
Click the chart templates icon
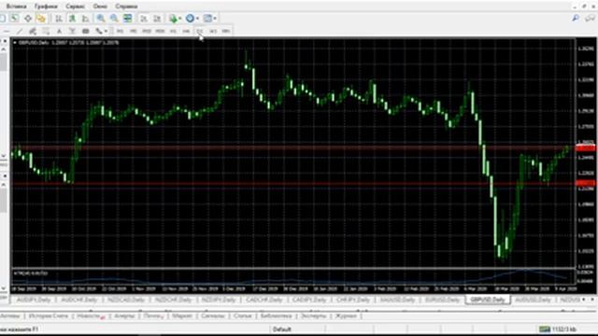[207, 19]
